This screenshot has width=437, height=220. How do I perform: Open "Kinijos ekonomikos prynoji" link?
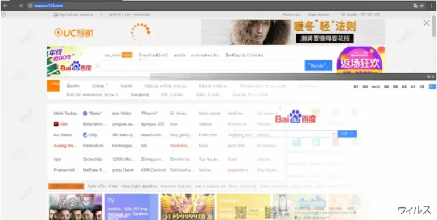[x=92, y=95]
